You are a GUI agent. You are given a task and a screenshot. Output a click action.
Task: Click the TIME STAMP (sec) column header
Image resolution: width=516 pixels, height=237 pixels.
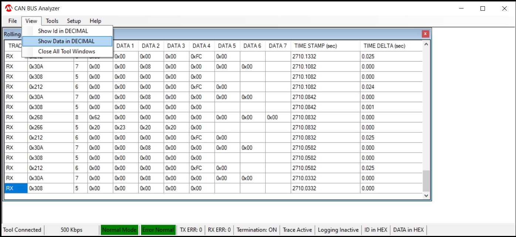coord(315,46)
